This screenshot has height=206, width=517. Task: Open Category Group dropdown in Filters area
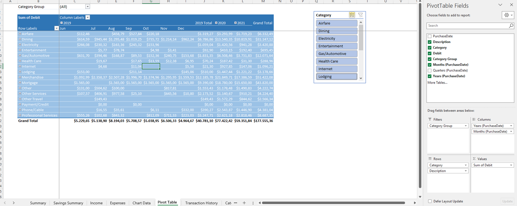(x=466, y=126)
